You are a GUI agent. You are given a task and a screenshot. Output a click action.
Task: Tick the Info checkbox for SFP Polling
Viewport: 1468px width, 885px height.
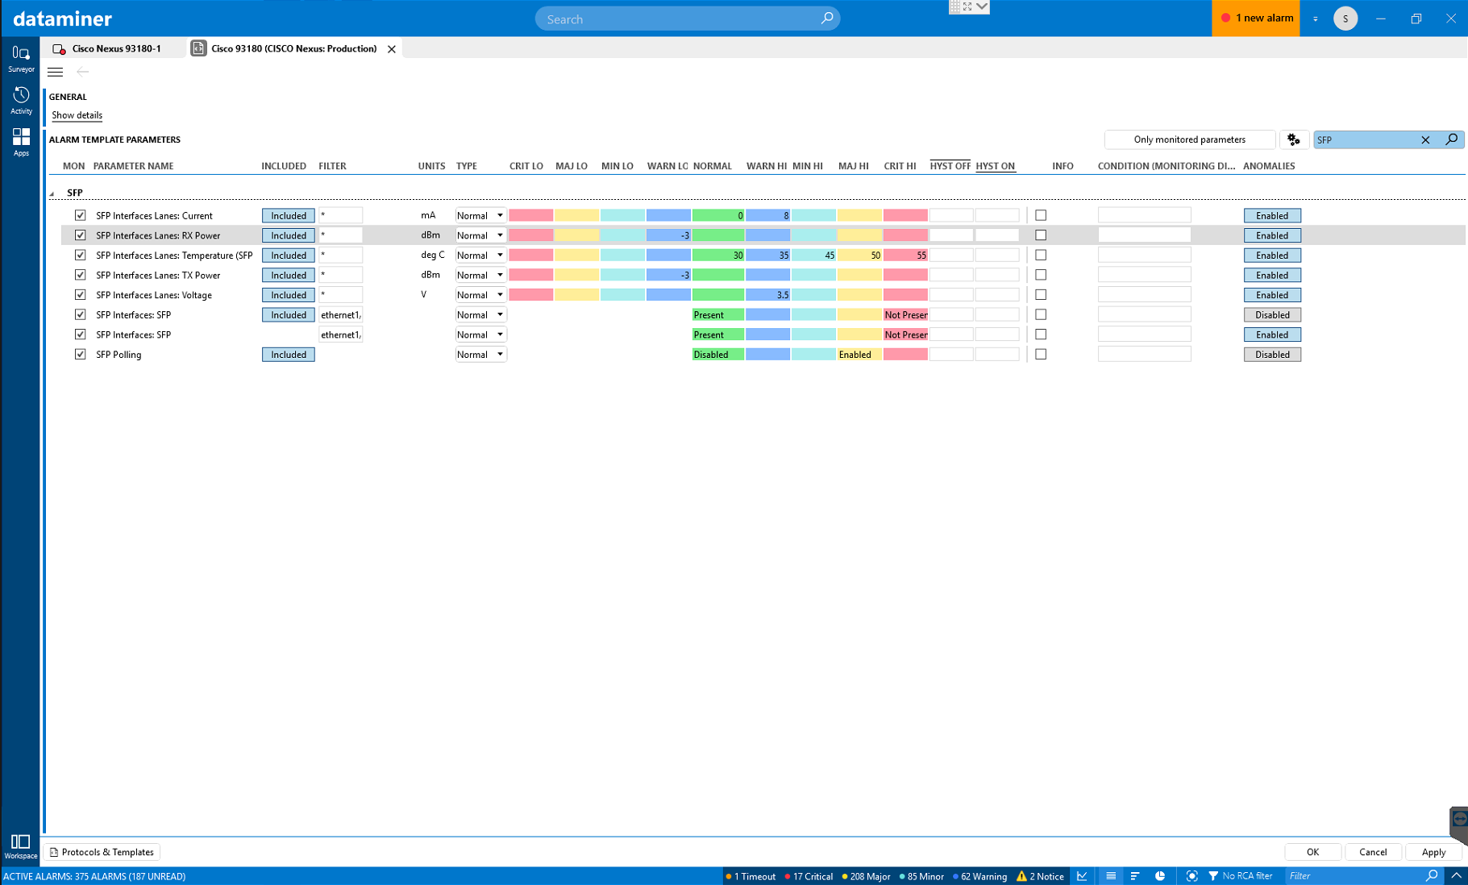coord(1041,355)
